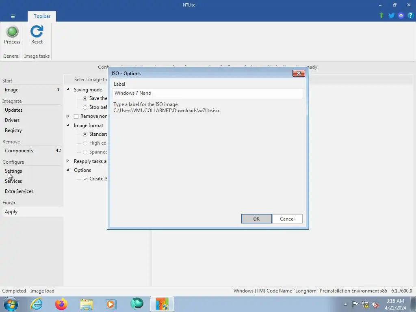Select the Standard image format radio
Viewport: 416px width, 312px height.
tap(85, 134)
